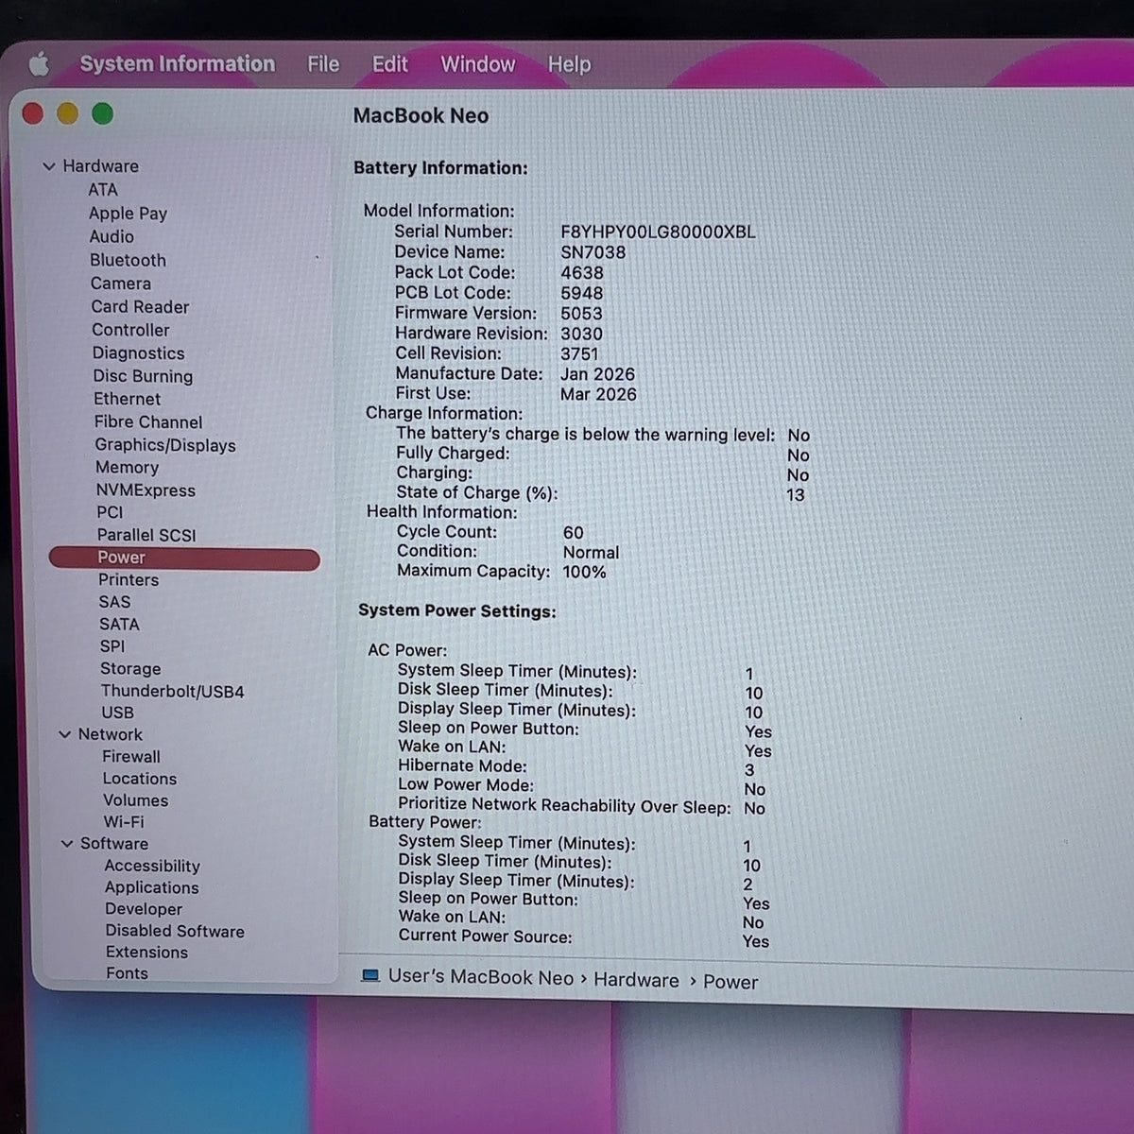Select Memory in the hardware list
This screenshot has height=1134, width=1134.
coord(127,468)
